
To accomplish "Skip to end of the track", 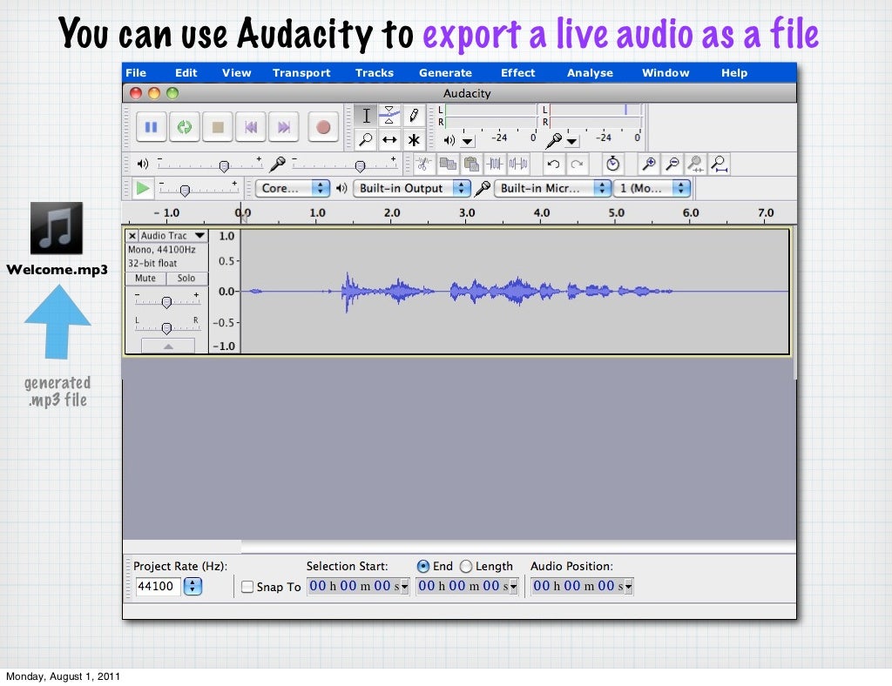I will point(283,127).
